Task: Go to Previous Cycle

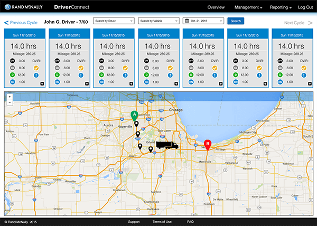Action: coord(21,23)
